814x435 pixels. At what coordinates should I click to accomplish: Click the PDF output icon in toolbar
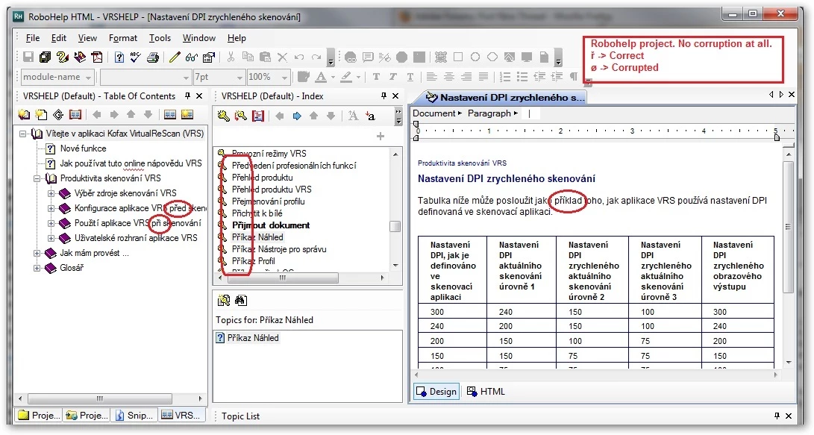click(96, 57)
